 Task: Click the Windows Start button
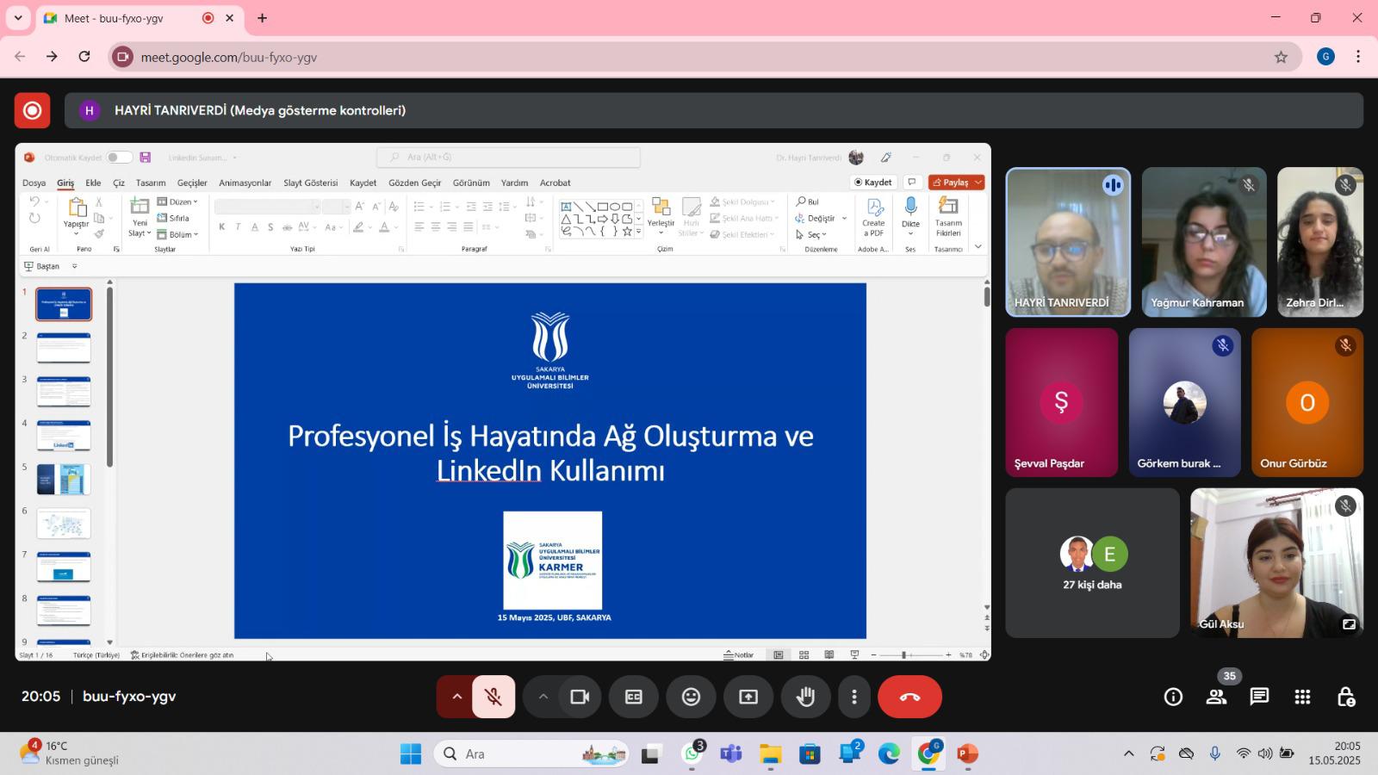[x=411, y=754]
